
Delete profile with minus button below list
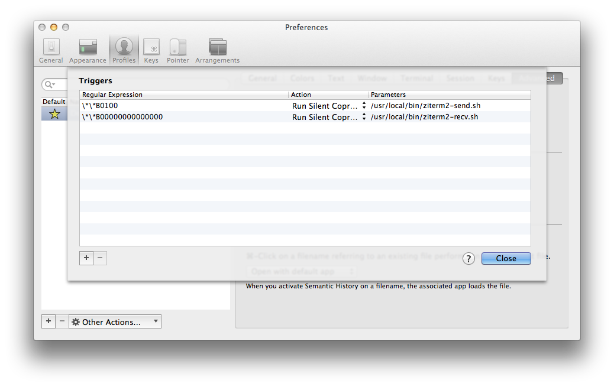pos(62,321)
